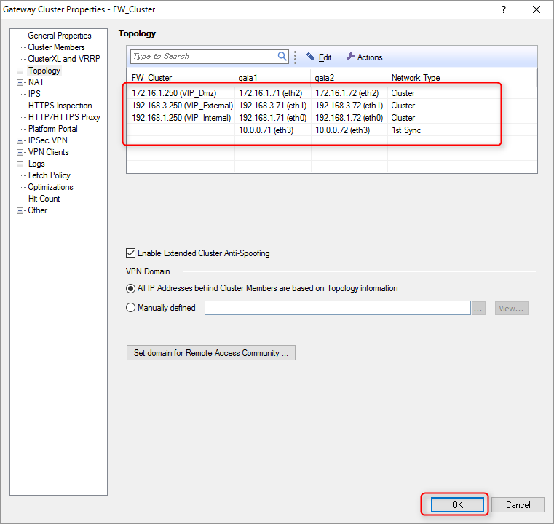Viewport: 554px width, 524px height.
Task: Expand the VPN Clients tree node
Action: coord(20,153)
